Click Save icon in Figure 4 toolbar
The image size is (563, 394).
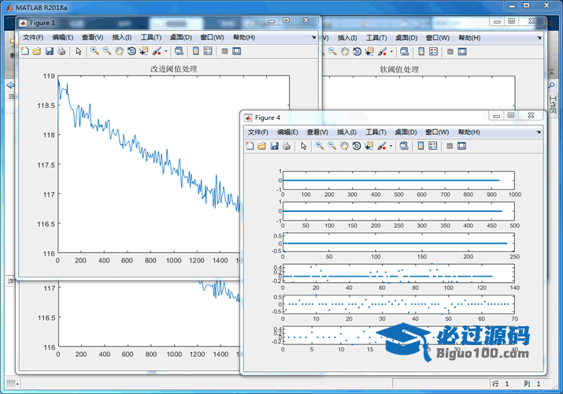(274, 146)
